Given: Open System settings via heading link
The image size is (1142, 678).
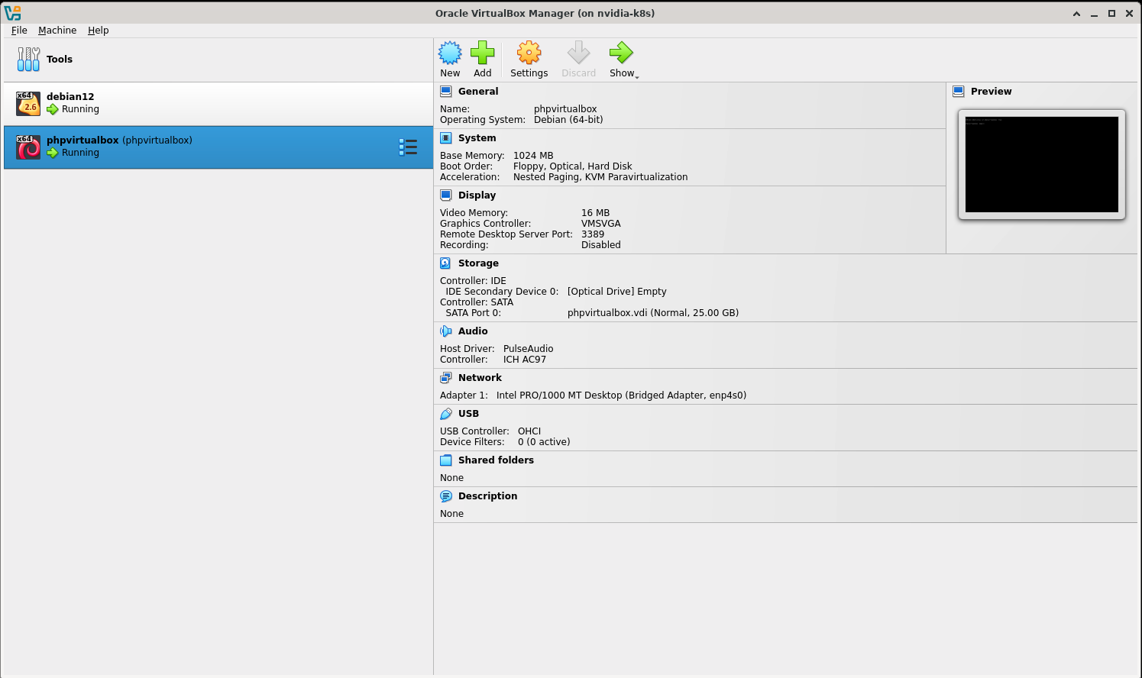Looking at the screenshot, I should [477, 138].
